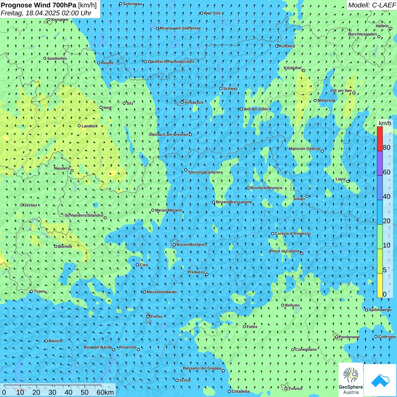Click the 'Murnau am Staffelsee' map label
Viewport: 397px width, 397px height.
(180, 28)
